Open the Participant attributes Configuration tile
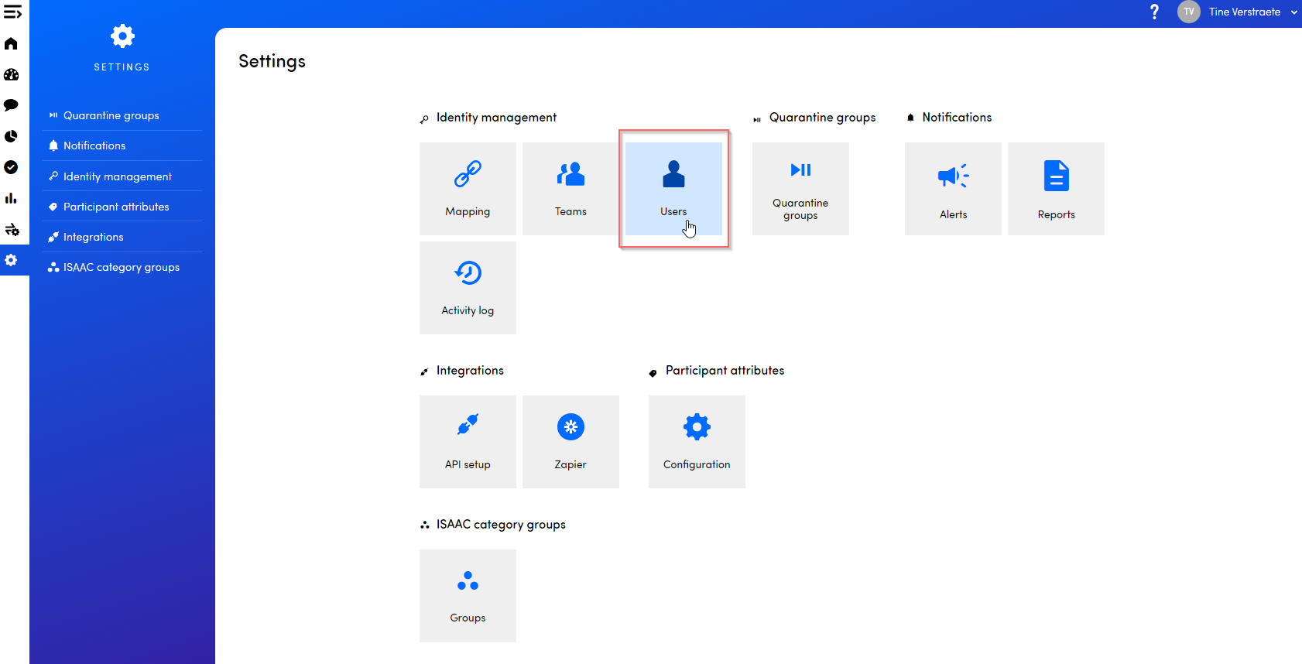The height and width of the screenshot is (664, 1302). pyautogui.click(x=697, y=441)
